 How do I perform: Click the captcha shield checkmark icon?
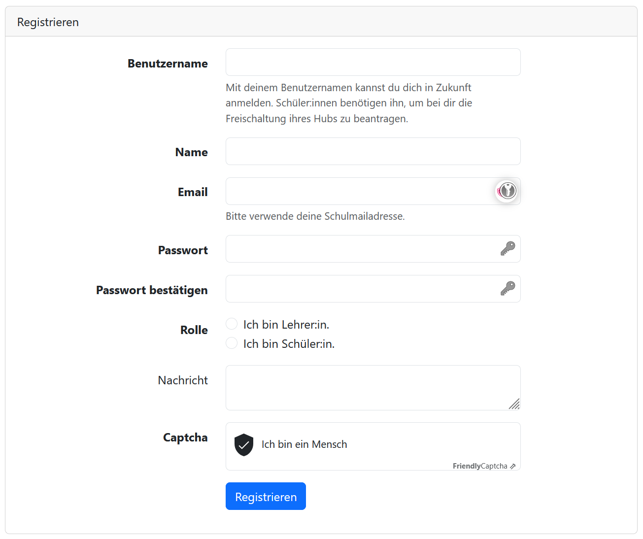click(x=243, y=445)
